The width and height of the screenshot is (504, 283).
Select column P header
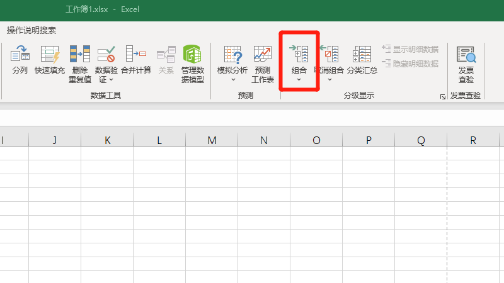[x=369, y=140]
